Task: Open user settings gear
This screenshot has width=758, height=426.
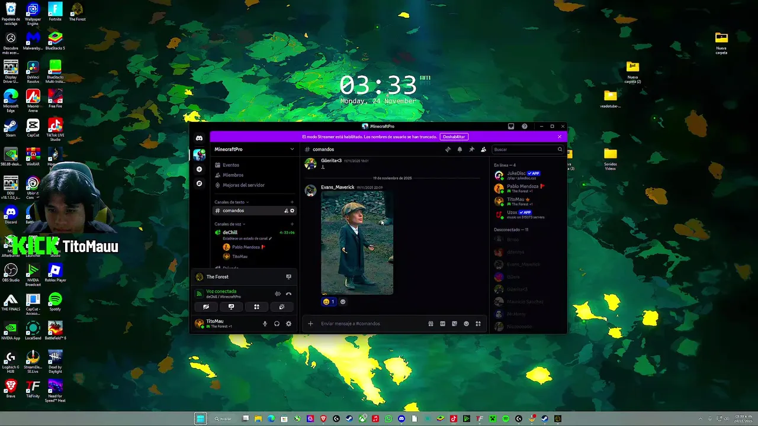Action: 288,324
